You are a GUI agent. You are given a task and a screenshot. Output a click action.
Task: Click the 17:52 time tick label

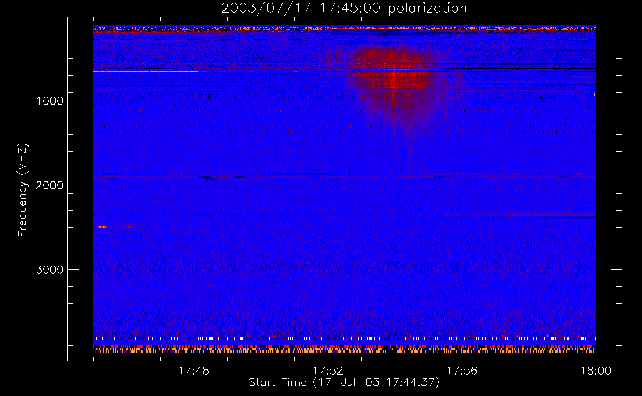coord(328,371)
